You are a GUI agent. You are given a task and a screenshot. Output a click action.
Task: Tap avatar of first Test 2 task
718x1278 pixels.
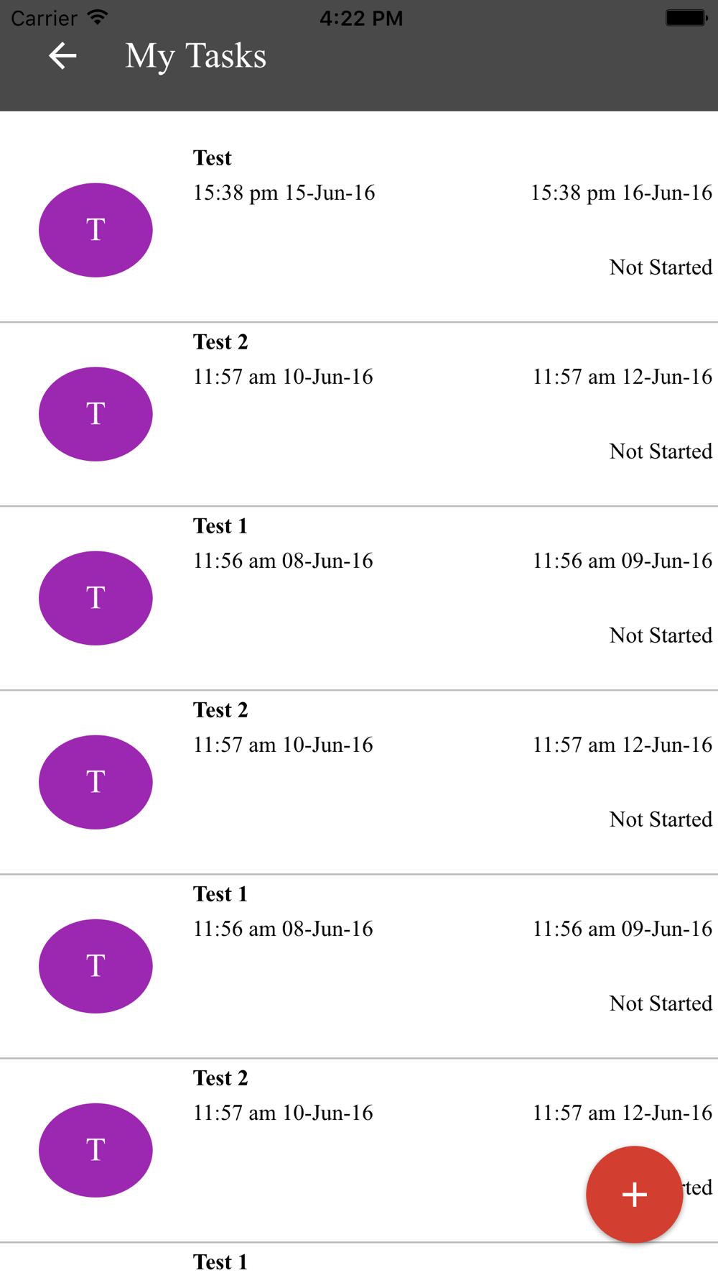pyautogui.click(x=95, y=414)
